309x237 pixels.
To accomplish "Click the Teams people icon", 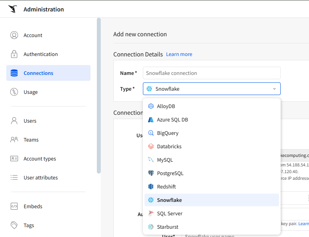I will pos(14,140).
